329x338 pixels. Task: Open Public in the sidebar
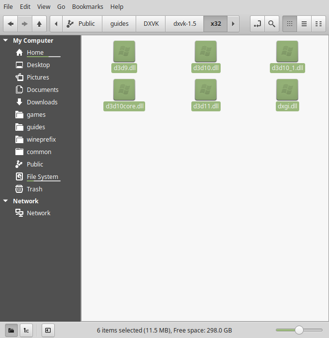click(40, 164)
